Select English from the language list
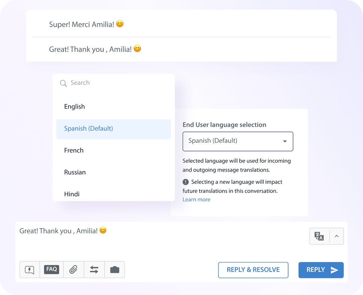 click(x=75, y=107)
